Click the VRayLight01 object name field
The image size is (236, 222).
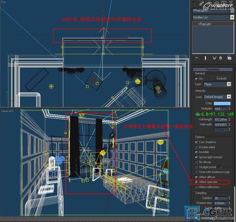211,11
